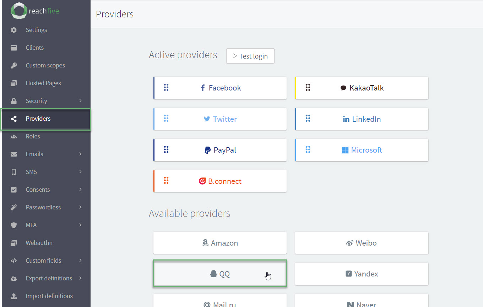This screenshot has height=307, width=483.
Task: Select the Roles menu item
Action: point(45,136)
